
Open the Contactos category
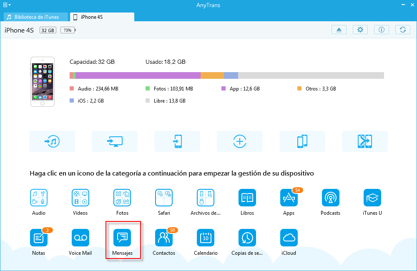(x=164, y=238)
